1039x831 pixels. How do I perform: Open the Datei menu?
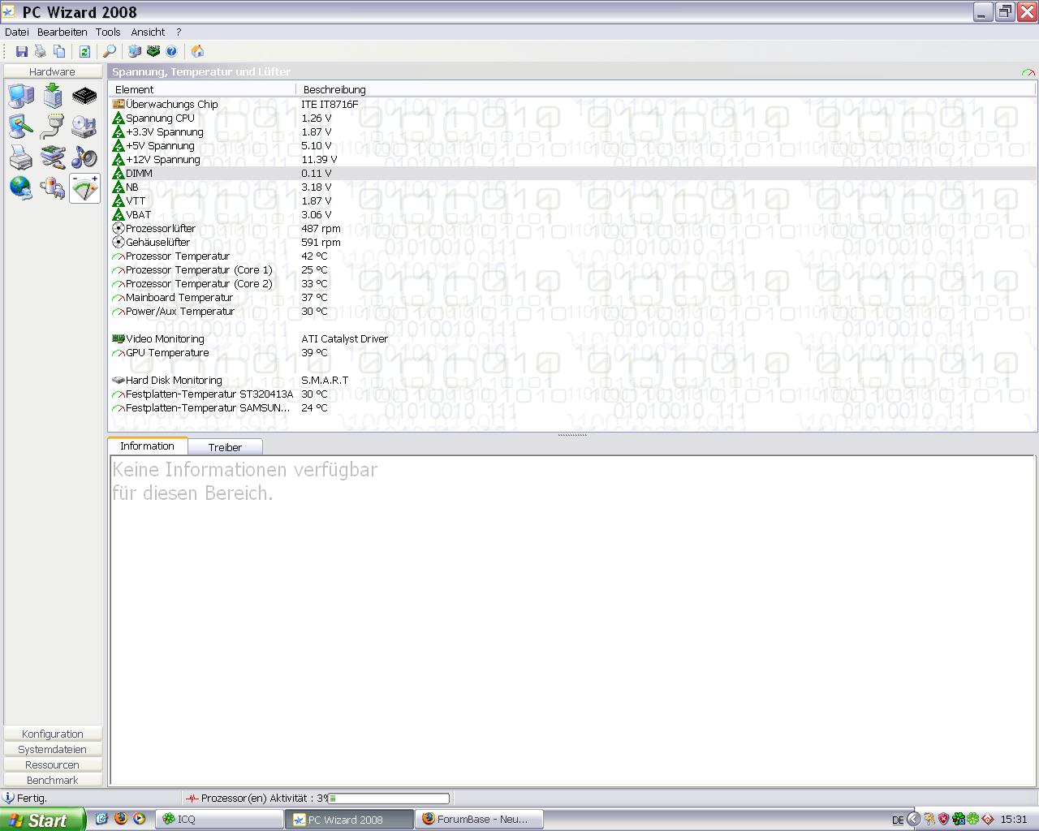click(x=17, y=32)
